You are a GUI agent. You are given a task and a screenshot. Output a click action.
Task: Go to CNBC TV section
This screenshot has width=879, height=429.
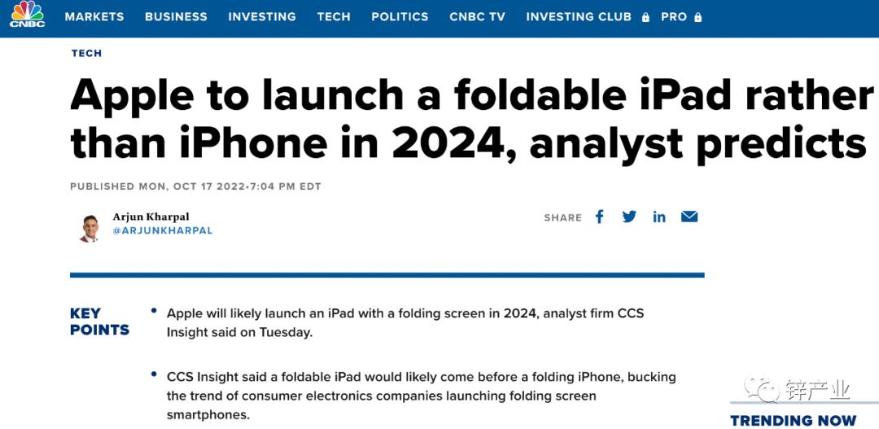pos(477,17)
